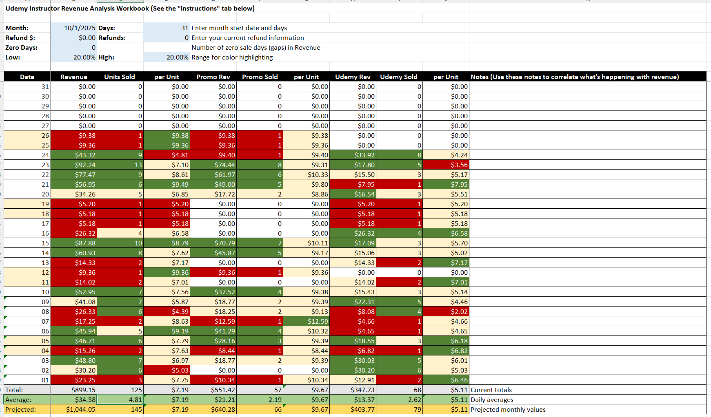The image size is (711, 417).
Task: Select Promo Rev cell $37.52
Action: 213,292
